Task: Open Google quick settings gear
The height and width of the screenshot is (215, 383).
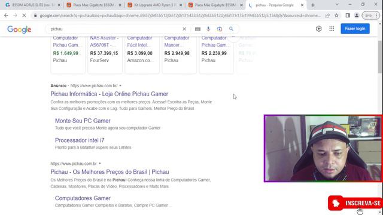Action: pyautogui.click(x=318, y=29)
